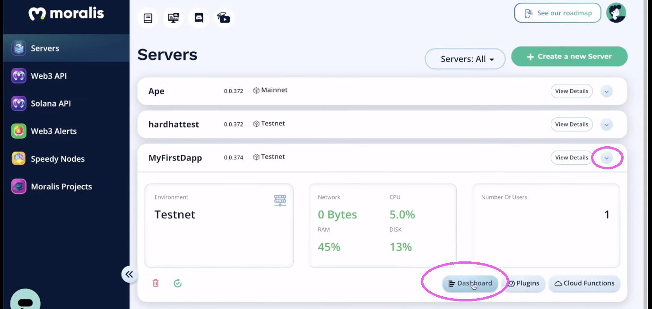Screen dimensions: 652x309
Task: Click See our roadmap button
Action: pyautogui.click(x=557, y=13)
